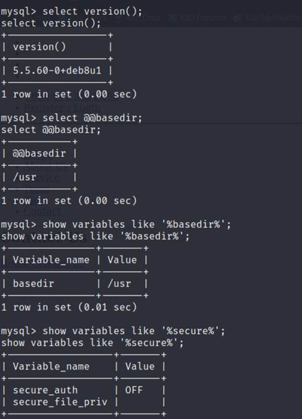Click the '1 row in set (0.01 sec)' line
This screenshot has height=419, width=302.
[x=69, y=307]
